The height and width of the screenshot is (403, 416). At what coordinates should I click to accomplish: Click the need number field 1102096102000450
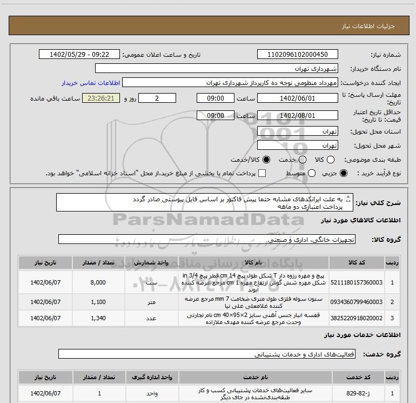coord(297,55)
